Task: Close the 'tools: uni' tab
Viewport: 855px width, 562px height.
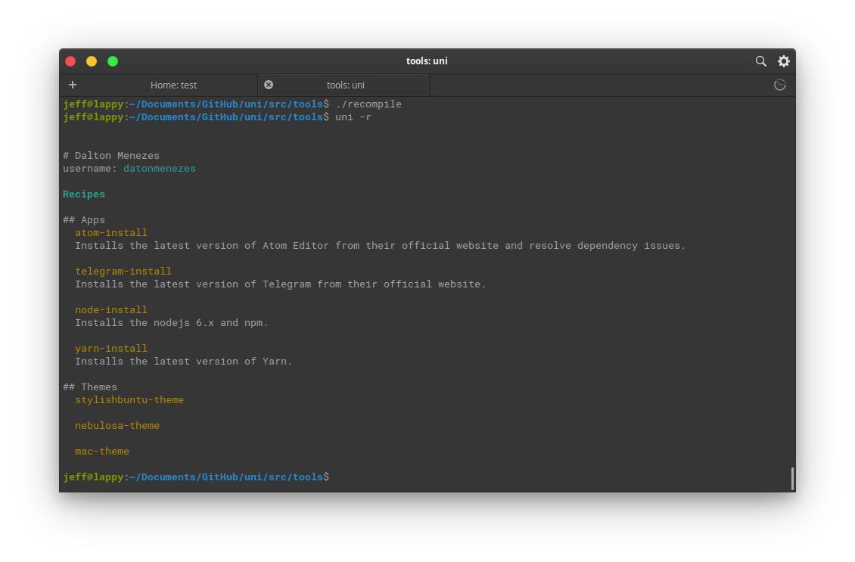Action: pos(269,85)
